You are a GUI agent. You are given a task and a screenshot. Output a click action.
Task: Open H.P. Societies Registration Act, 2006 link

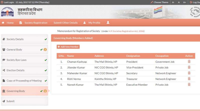tap(126, 31)
